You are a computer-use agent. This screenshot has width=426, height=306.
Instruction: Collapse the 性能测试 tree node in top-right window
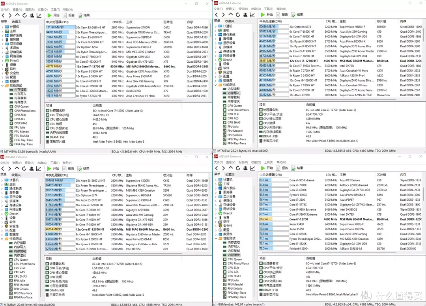click(x=215, y=85)
